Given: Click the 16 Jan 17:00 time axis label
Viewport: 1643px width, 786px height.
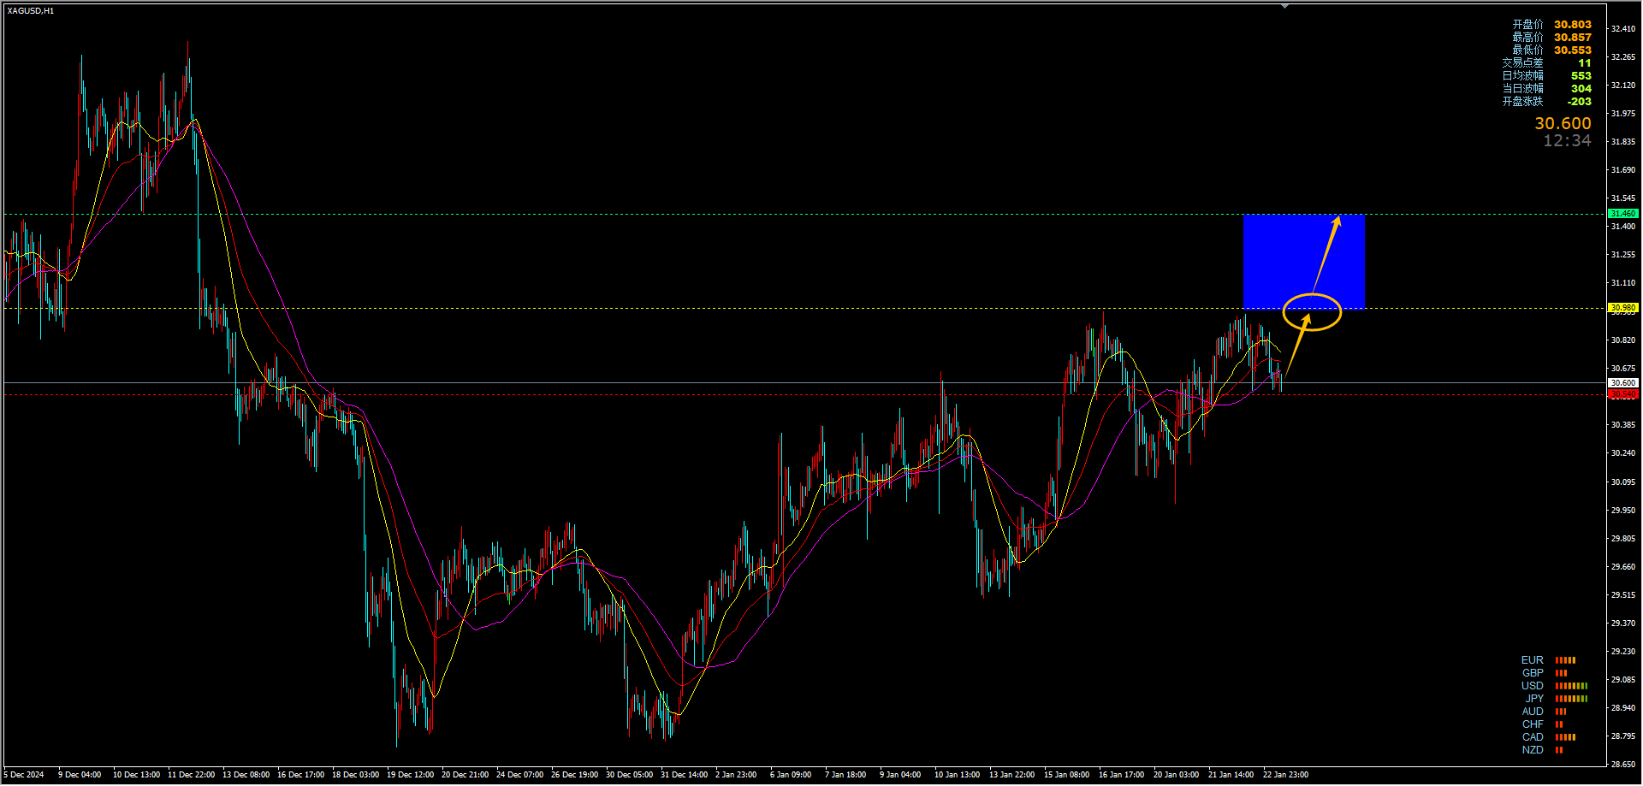Looking at the screenshot, I should point(1122,775).
